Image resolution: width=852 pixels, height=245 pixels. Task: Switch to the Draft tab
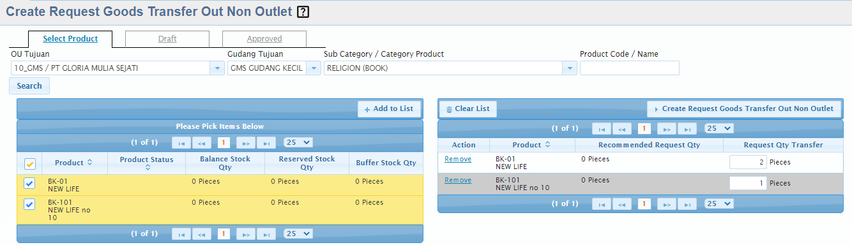tap(167, 39)
